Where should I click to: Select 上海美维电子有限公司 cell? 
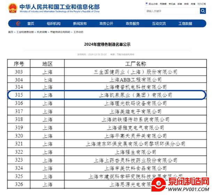coord(135,111)
